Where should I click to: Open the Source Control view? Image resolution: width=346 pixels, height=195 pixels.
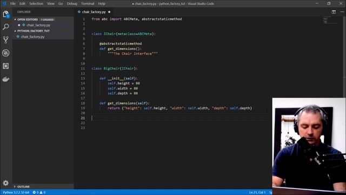pyautogui.click(x=6, y=40)
